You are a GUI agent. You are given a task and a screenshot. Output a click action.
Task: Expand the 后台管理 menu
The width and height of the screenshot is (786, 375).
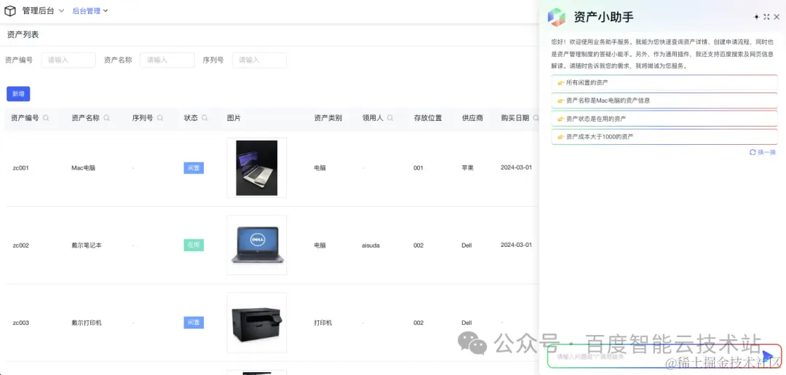click(90, 10)
